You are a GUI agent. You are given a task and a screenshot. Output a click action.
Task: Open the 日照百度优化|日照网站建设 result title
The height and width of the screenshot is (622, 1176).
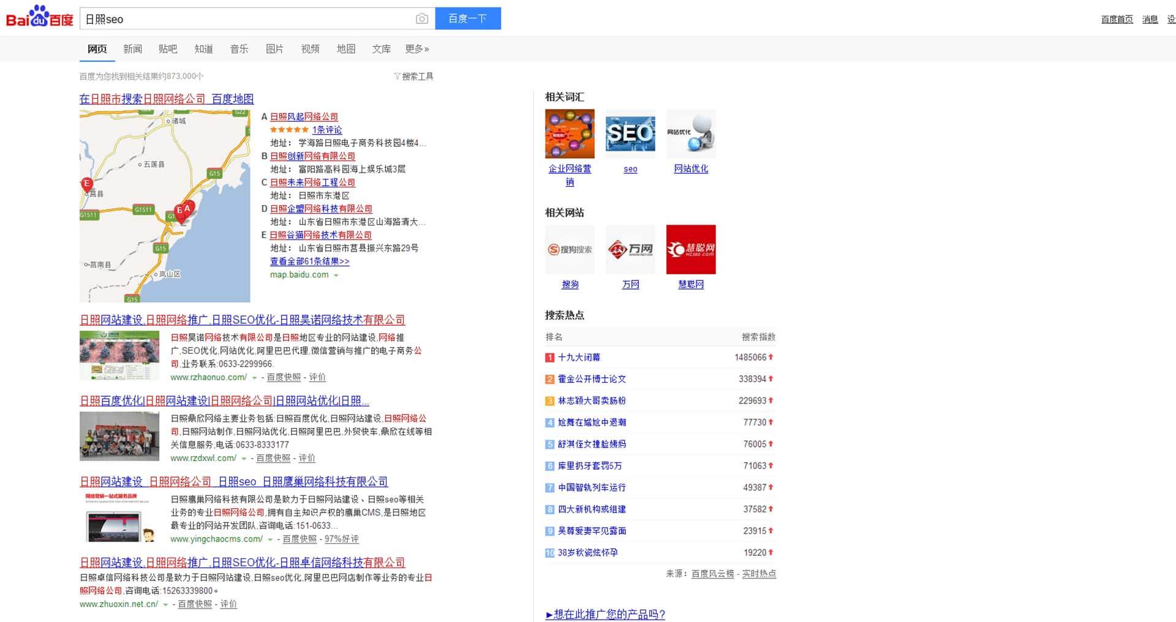(x=225, y=400)
